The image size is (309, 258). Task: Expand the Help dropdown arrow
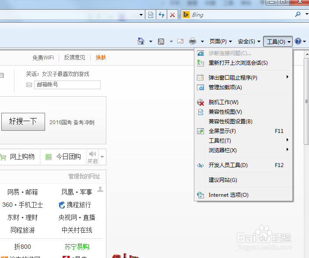click(305, 42)
